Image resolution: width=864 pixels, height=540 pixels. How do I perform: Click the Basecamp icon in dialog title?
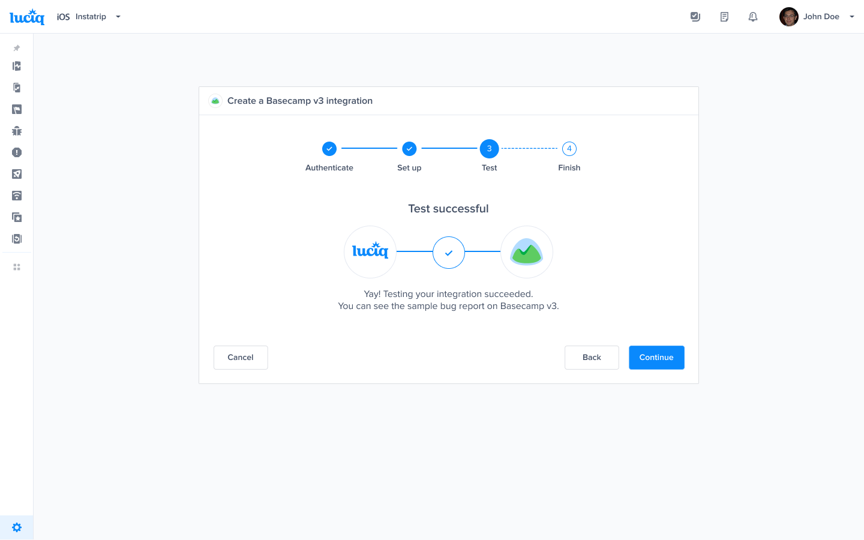pyautogui.click(x=215, y=101)
